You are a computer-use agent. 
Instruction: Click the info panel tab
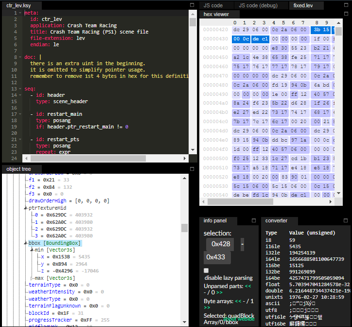point(215,221)
